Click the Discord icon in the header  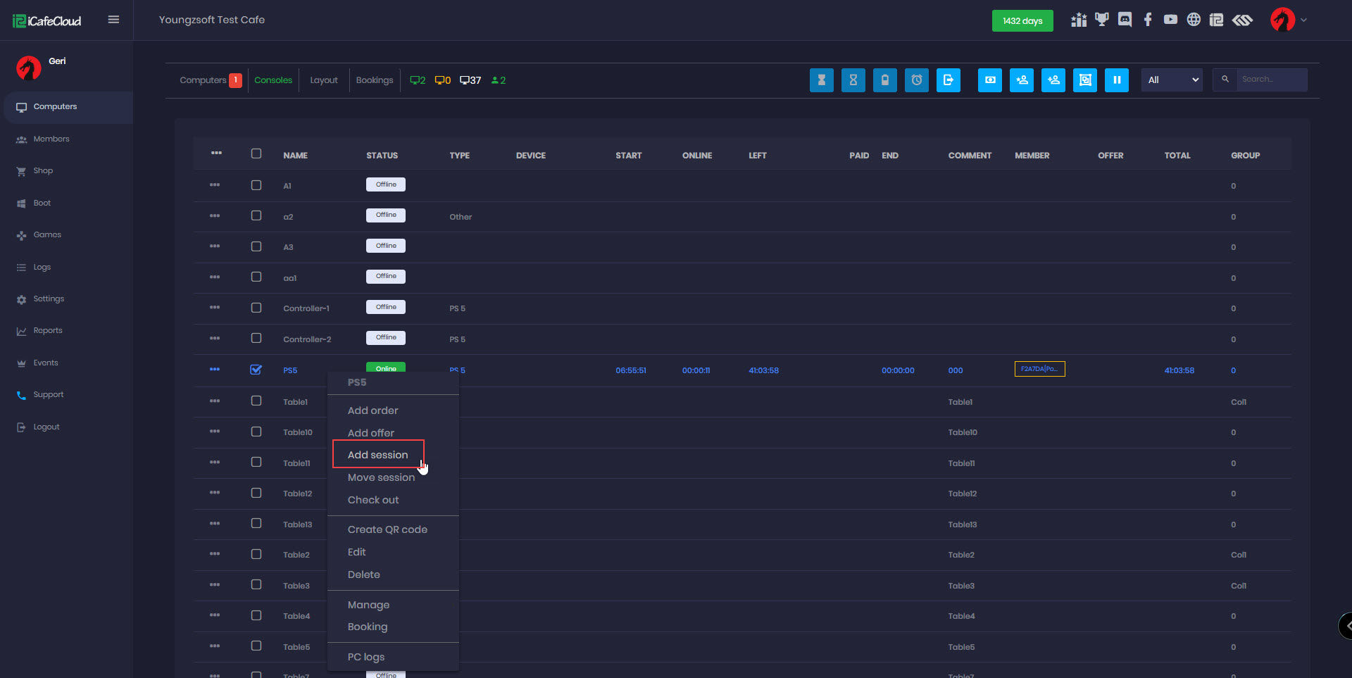click(1125, 20)
